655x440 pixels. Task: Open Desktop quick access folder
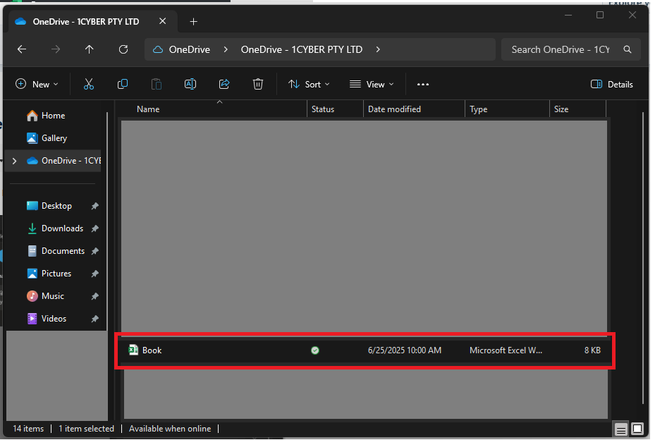tap(49, 206)
